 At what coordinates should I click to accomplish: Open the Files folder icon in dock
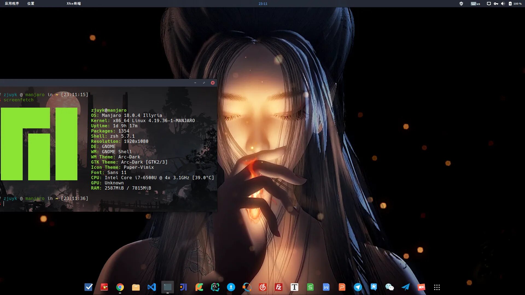pos(136,287)
